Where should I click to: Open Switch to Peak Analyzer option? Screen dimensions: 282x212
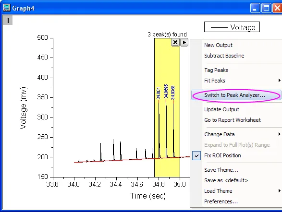point(236,95)
